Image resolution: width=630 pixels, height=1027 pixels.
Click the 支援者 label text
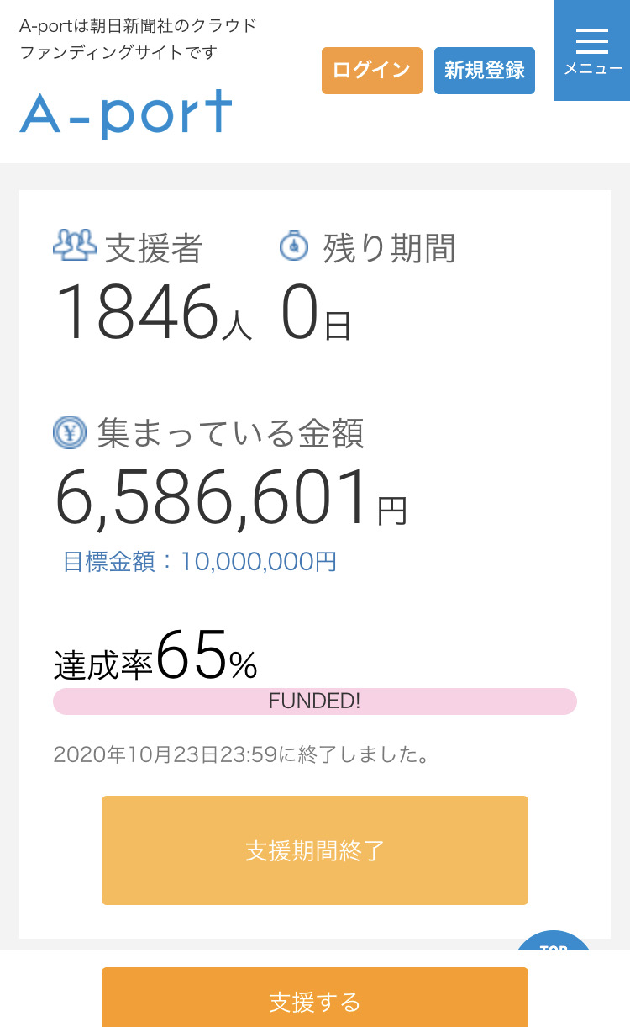point(154,249)
